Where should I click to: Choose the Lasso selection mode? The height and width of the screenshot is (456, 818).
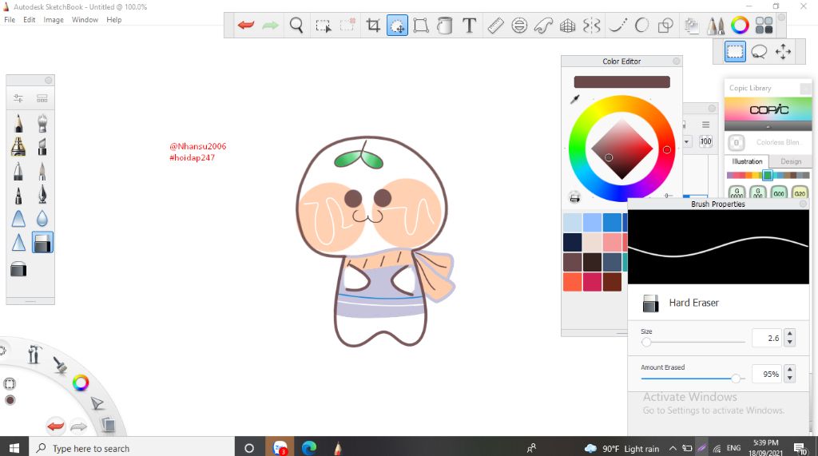coord(759,52)
